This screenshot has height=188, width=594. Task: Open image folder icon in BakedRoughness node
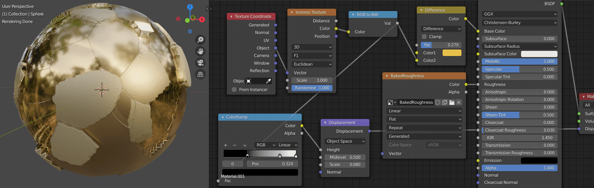point(452,102)
